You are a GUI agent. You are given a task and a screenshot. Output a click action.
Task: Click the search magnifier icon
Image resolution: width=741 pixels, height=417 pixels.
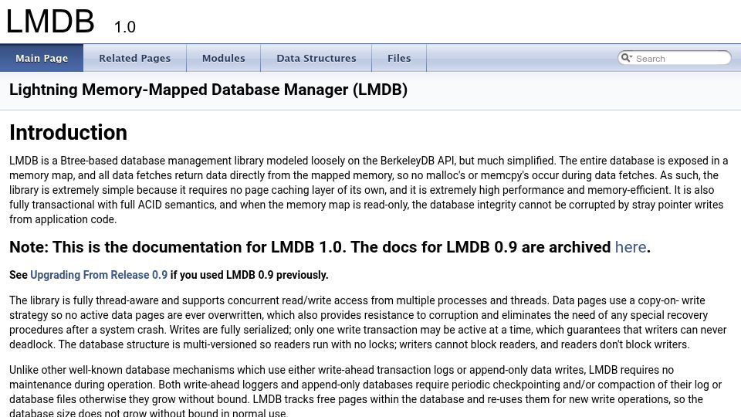click(x=626, y=58)
